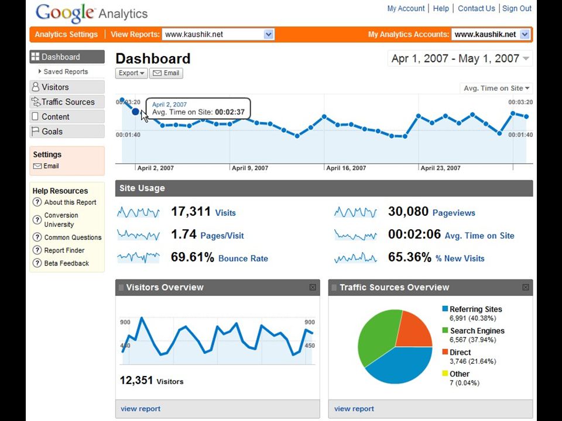
Task: Open the Report Finder link
Action: point(64,250)
